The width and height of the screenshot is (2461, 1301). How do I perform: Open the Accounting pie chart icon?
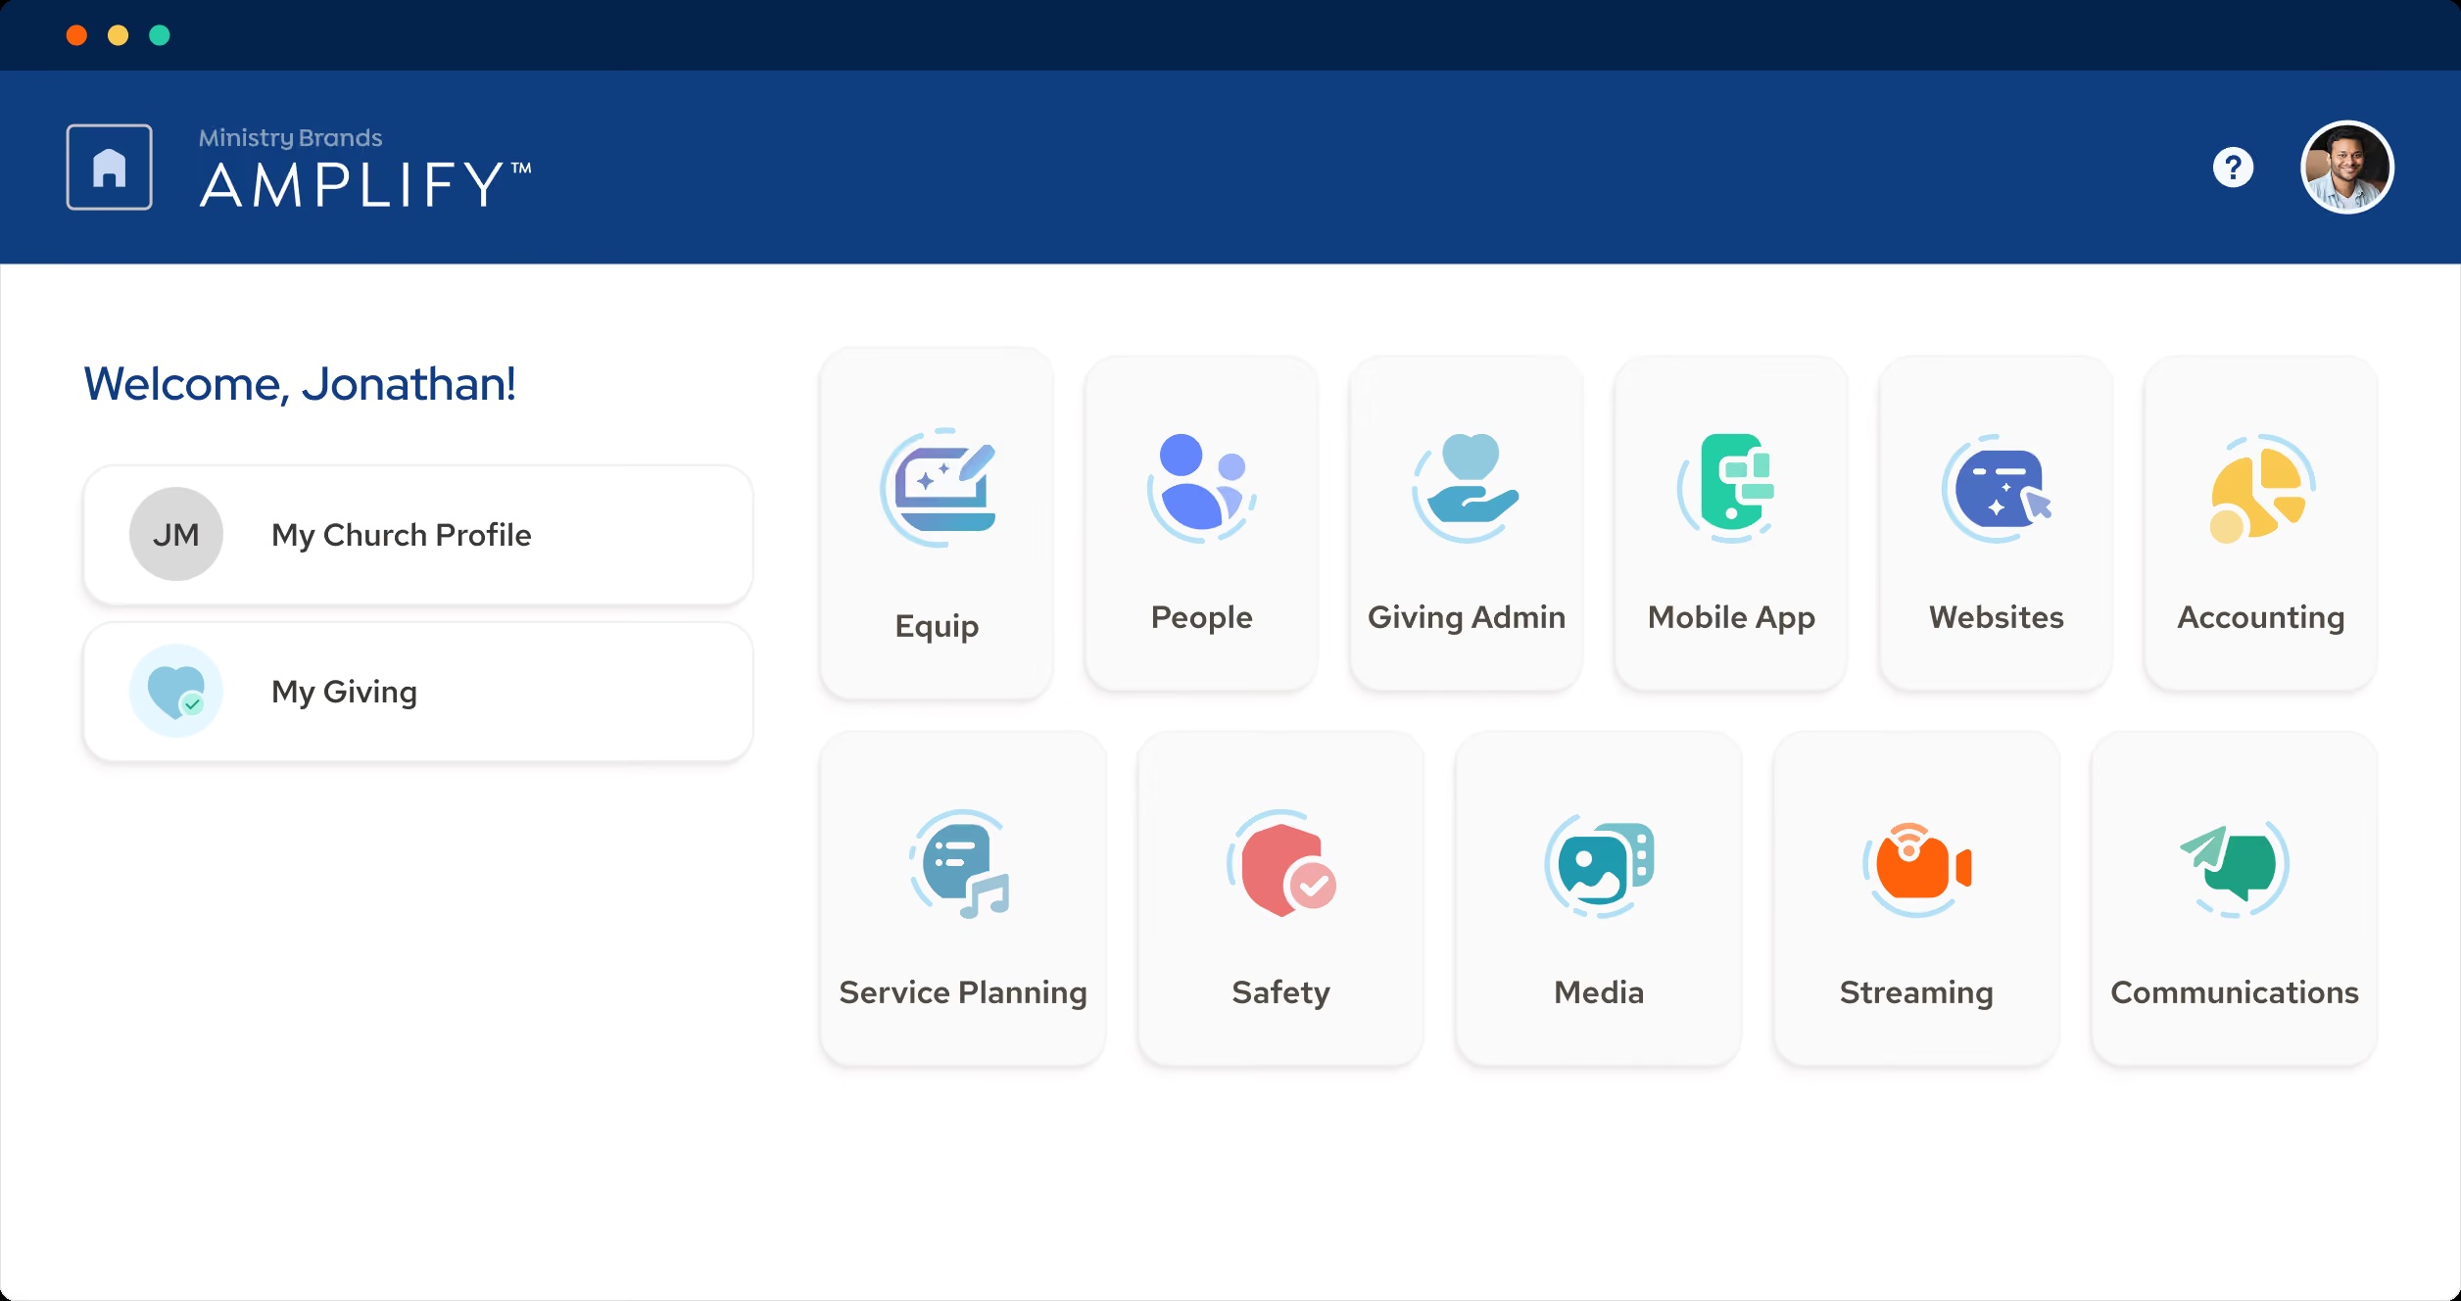pyautogui.click(x=2261, y=488)
